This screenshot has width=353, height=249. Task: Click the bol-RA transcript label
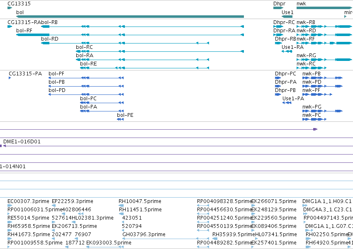pos(85,56)
